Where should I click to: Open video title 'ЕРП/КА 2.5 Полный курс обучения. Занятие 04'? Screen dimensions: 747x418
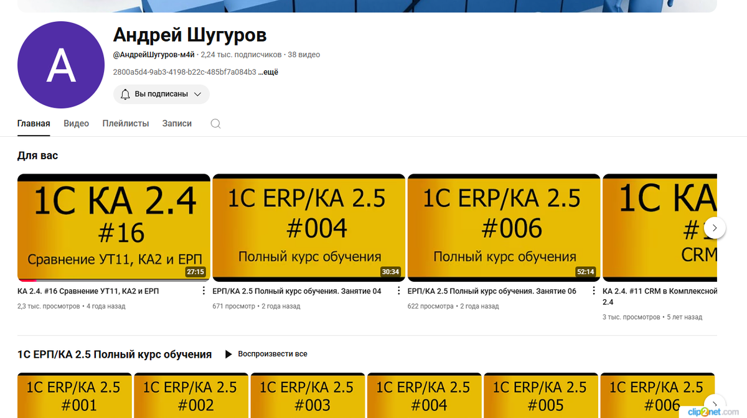(x=297, y=291)
